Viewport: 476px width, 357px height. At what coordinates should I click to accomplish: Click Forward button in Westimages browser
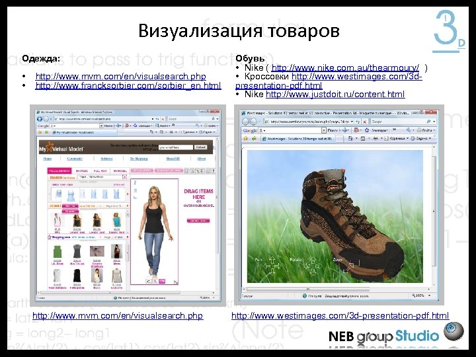pyautogui.click(x=254, y=122)
